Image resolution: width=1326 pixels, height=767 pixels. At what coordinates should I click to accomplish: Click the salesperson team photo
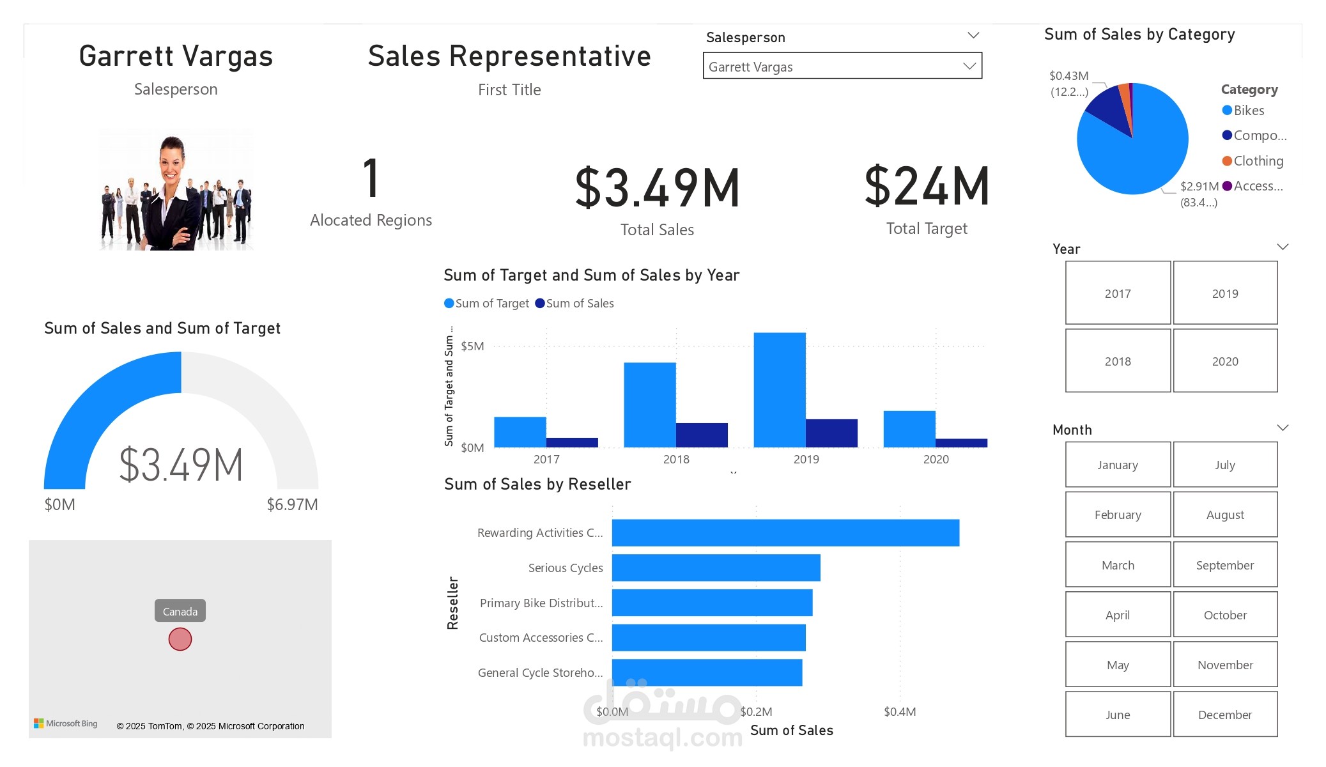[176, 189]
